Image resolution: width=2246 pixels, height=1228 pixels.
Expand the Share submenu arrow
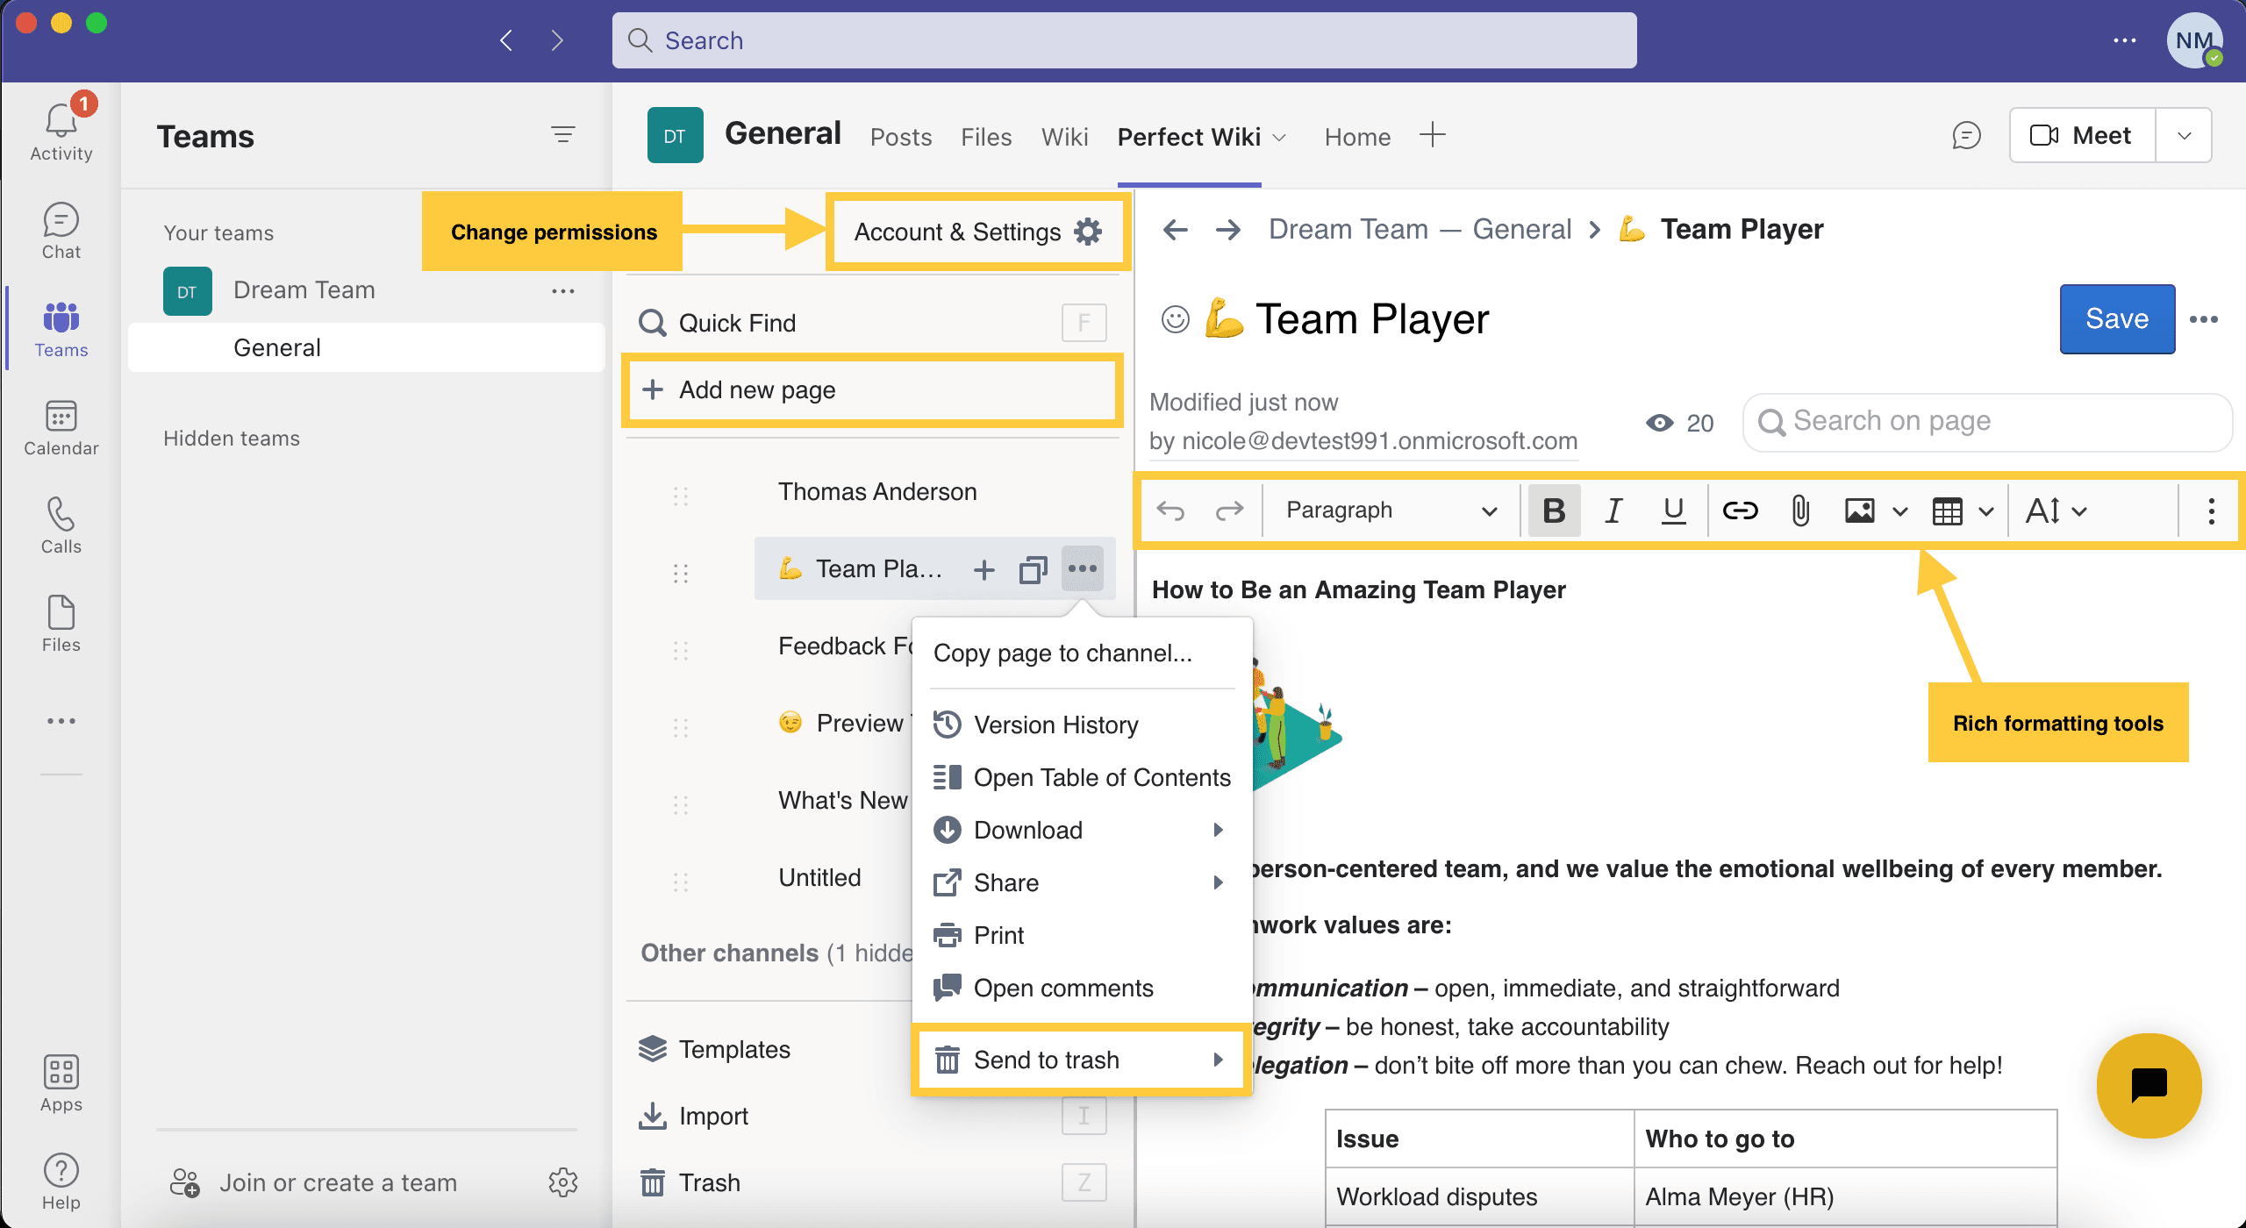click(x=1219, y=882)
